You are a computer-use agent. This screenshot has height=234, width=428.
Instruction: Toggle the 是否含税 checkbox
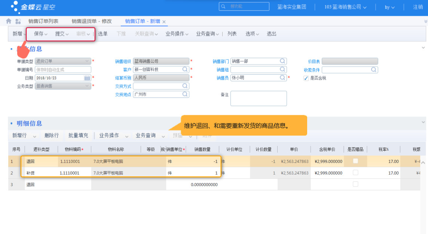pos(306,78)
